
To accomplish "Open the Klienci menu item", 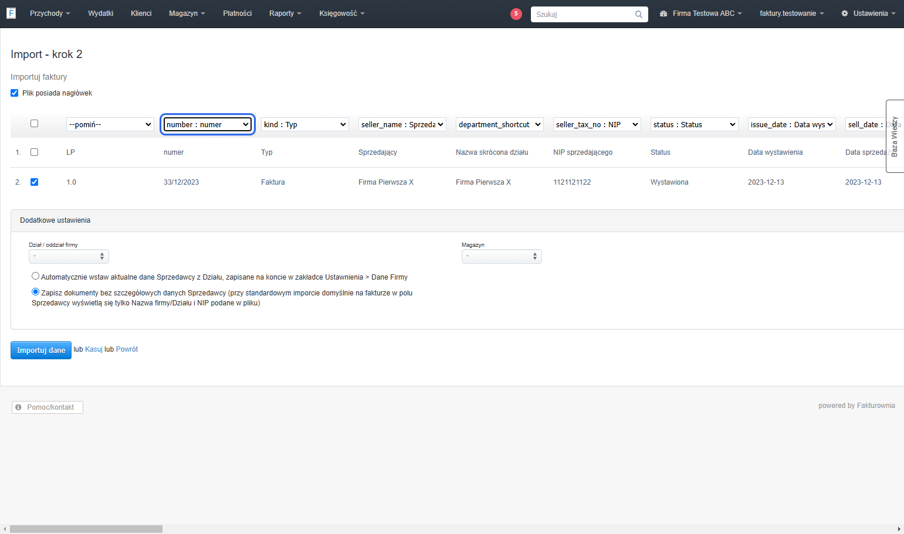I will [x=141, y=13].
